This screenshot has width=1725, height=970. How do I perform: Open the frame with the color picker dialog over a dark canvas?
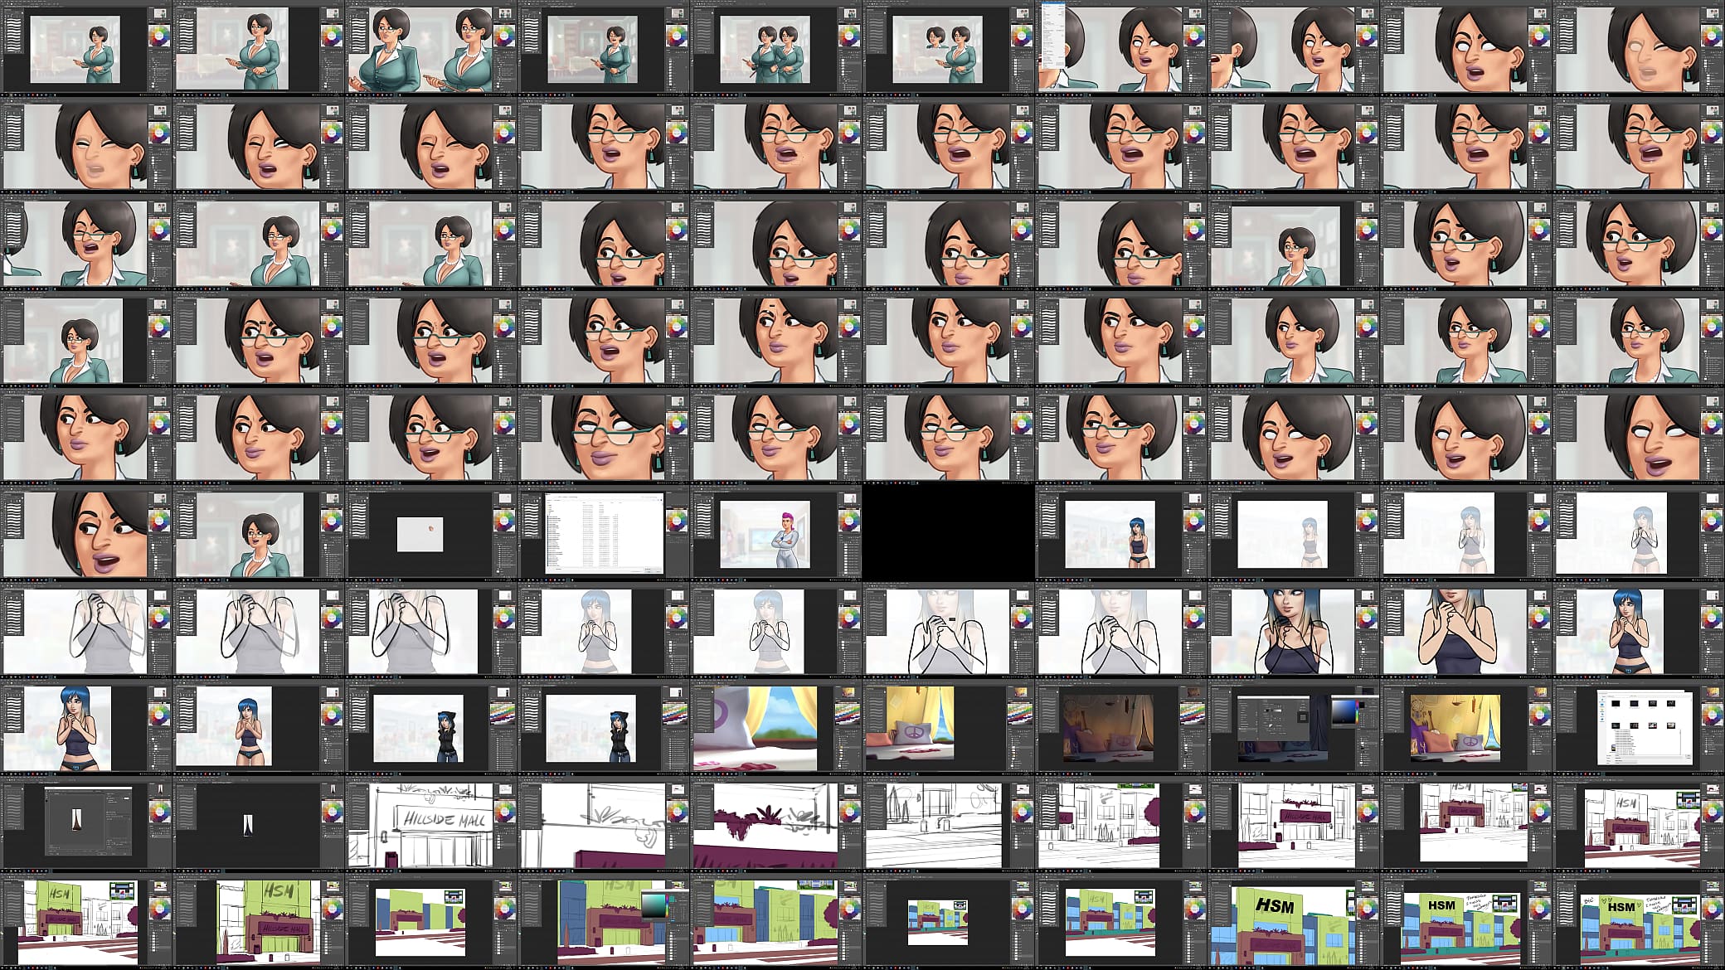1293,726
